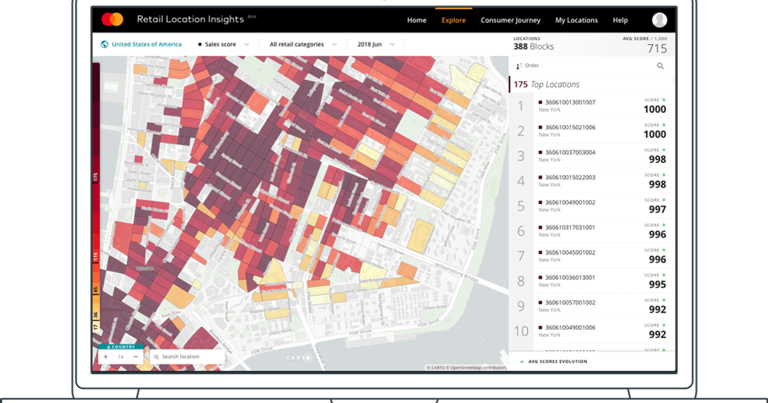Open the My Locations tab
The height and width of the screenshot is (403, 768).
tap(577, 20)
